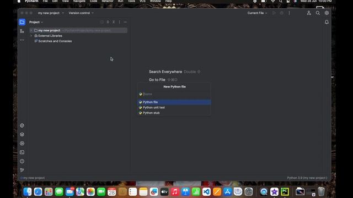Viewport: 353px width, 198px height.
Task: Open the Python Console tool window
Action: 22,125
